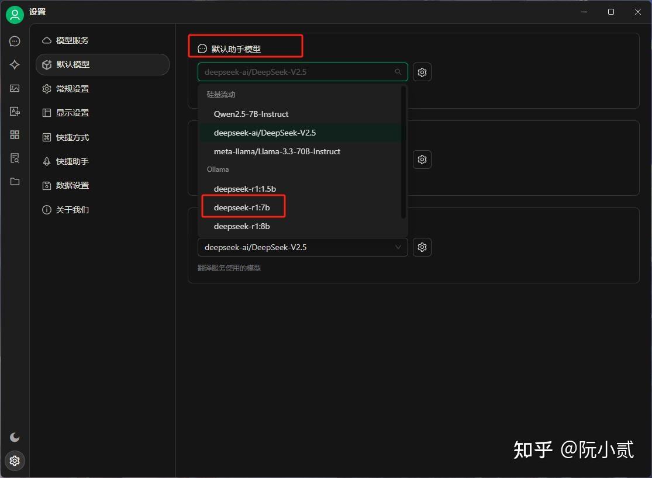Open the files folder sidebar icon
The width and height of the screenshot is (652, 478).
[15, 181]
